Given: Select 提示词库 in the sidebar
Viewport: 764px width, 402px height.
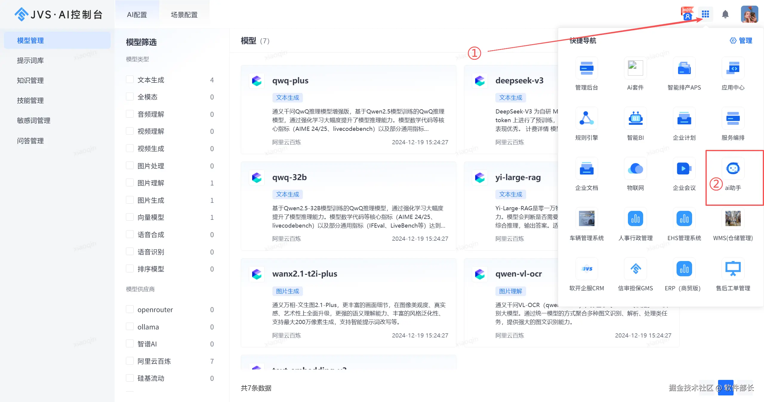Looking at the screenshot, I should (x=30, y=60).
